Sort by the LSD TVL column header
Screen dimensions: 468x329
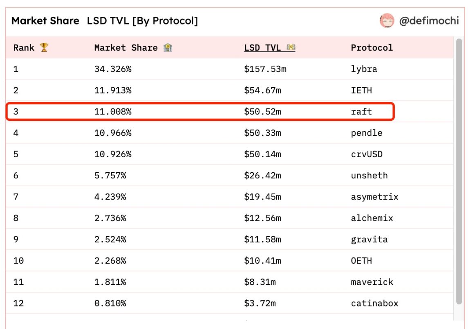tap(262, 48)
